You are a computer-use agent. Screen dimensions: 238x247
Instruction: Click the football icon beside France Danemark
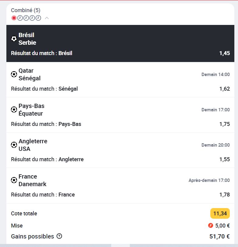click(14, 180)
